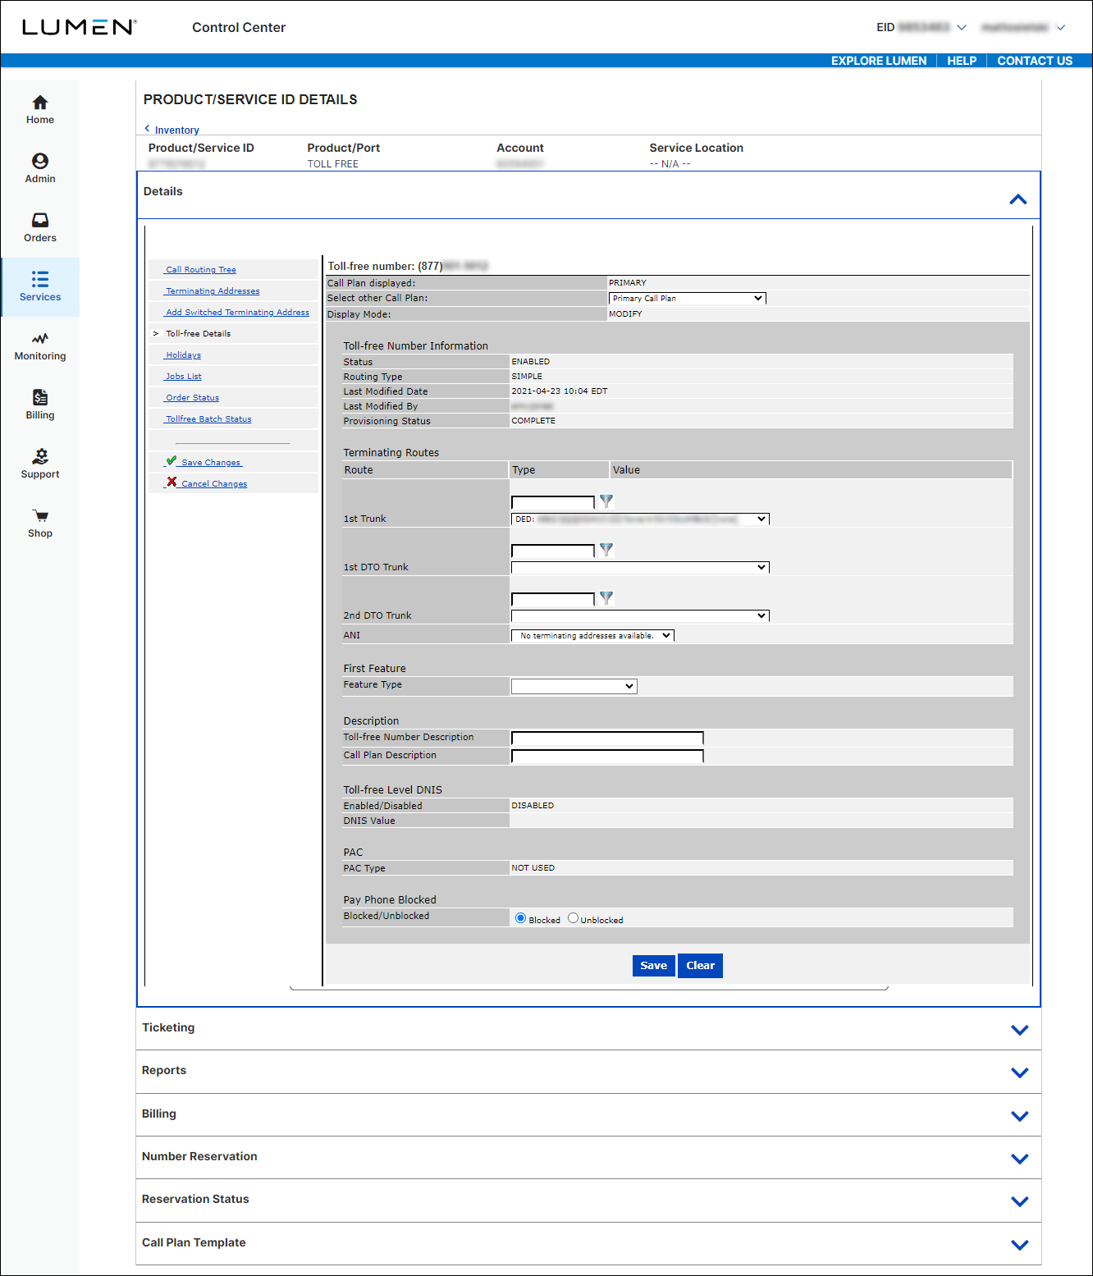Screen dimensions: 1093x1276
Task: Click the red X Cancel Changes icon
Action: tap(171, 483)
